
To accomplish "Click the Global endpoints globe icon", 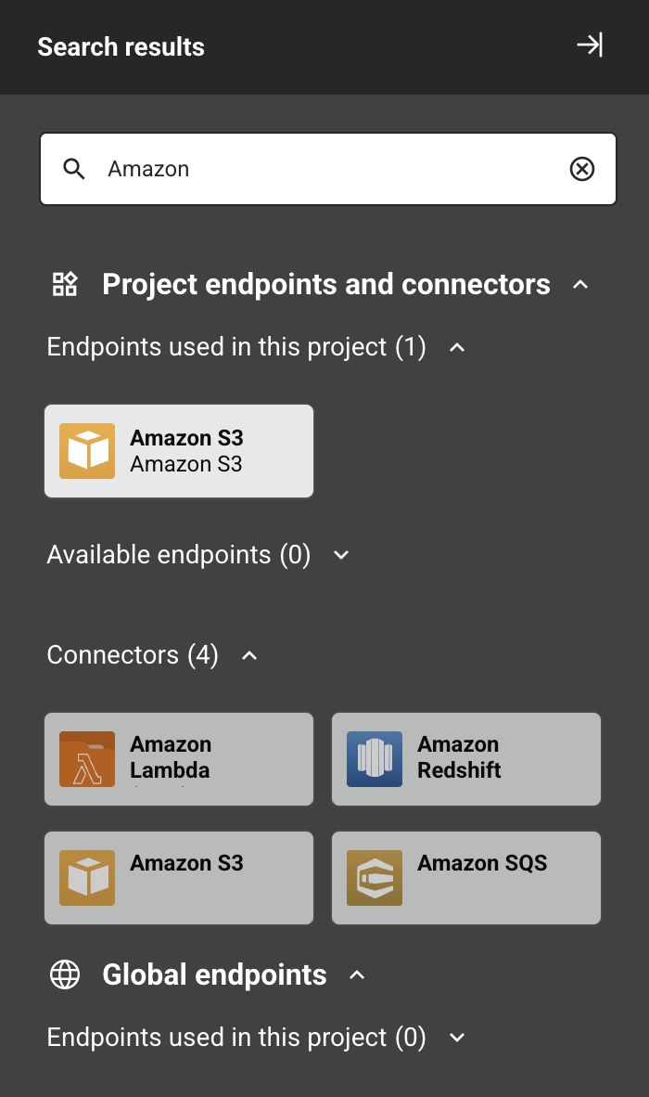I will click(65, 974).
